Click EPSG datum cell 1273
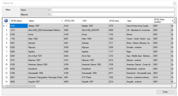 tap(19, 30)
